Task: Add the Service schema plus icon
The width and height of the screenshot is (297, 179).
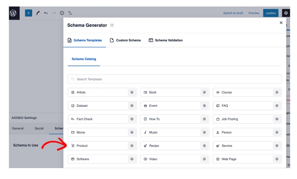Action: point(277,146)
